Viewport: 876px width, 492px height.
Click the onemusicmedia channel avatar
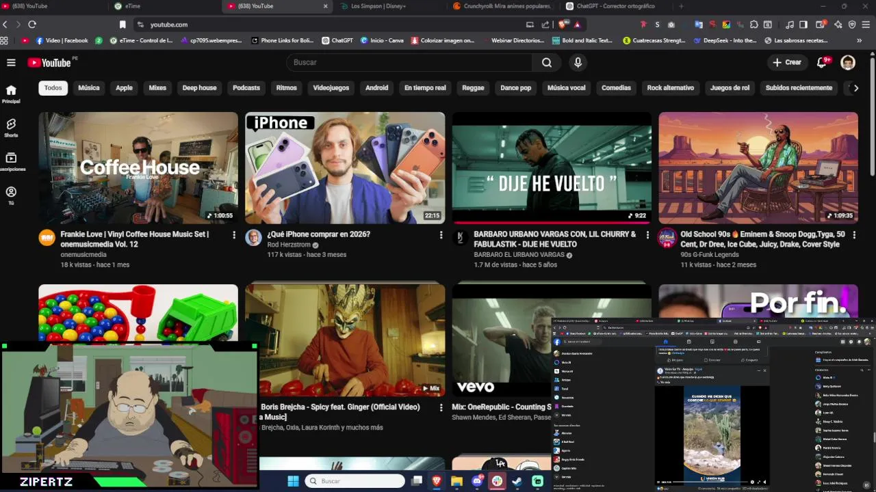(x=47, y=238)
